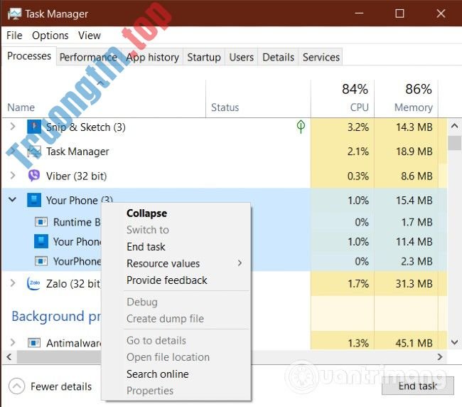This screenshot has width=462, height=407.
Task: Expand the Zalo (32 bit) process group
Action: point(12,283)
